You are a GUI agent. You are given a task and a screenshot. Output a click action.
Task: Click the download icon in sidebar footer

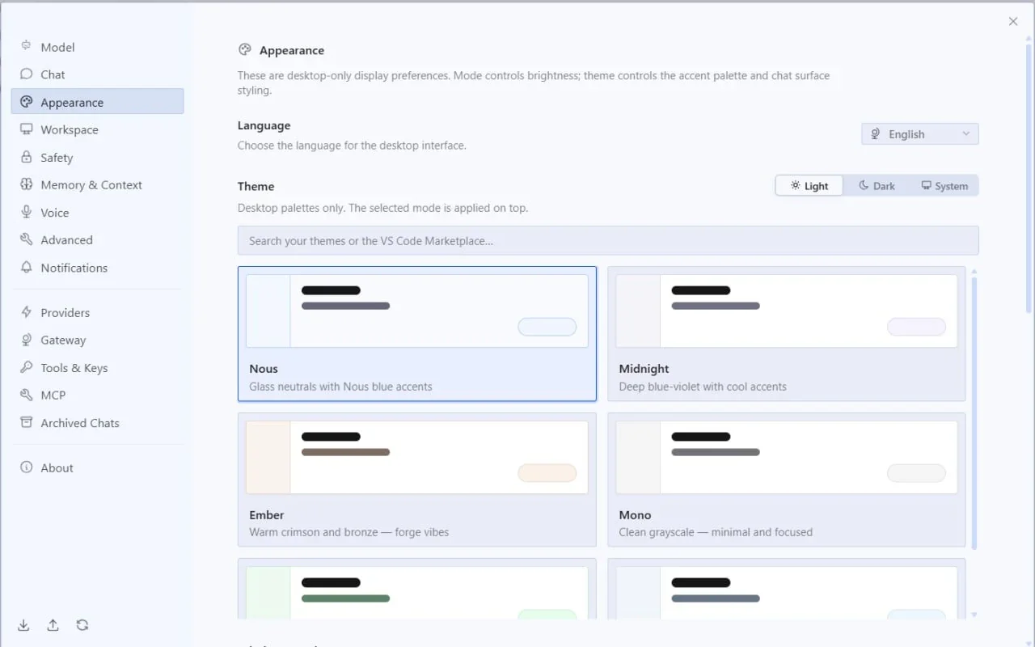click(x=23, y=625)
